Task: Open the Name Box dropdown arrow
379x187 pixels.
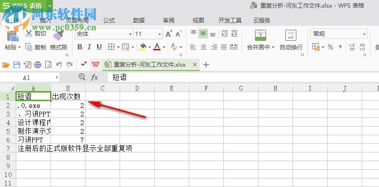Action: (57, 78)
